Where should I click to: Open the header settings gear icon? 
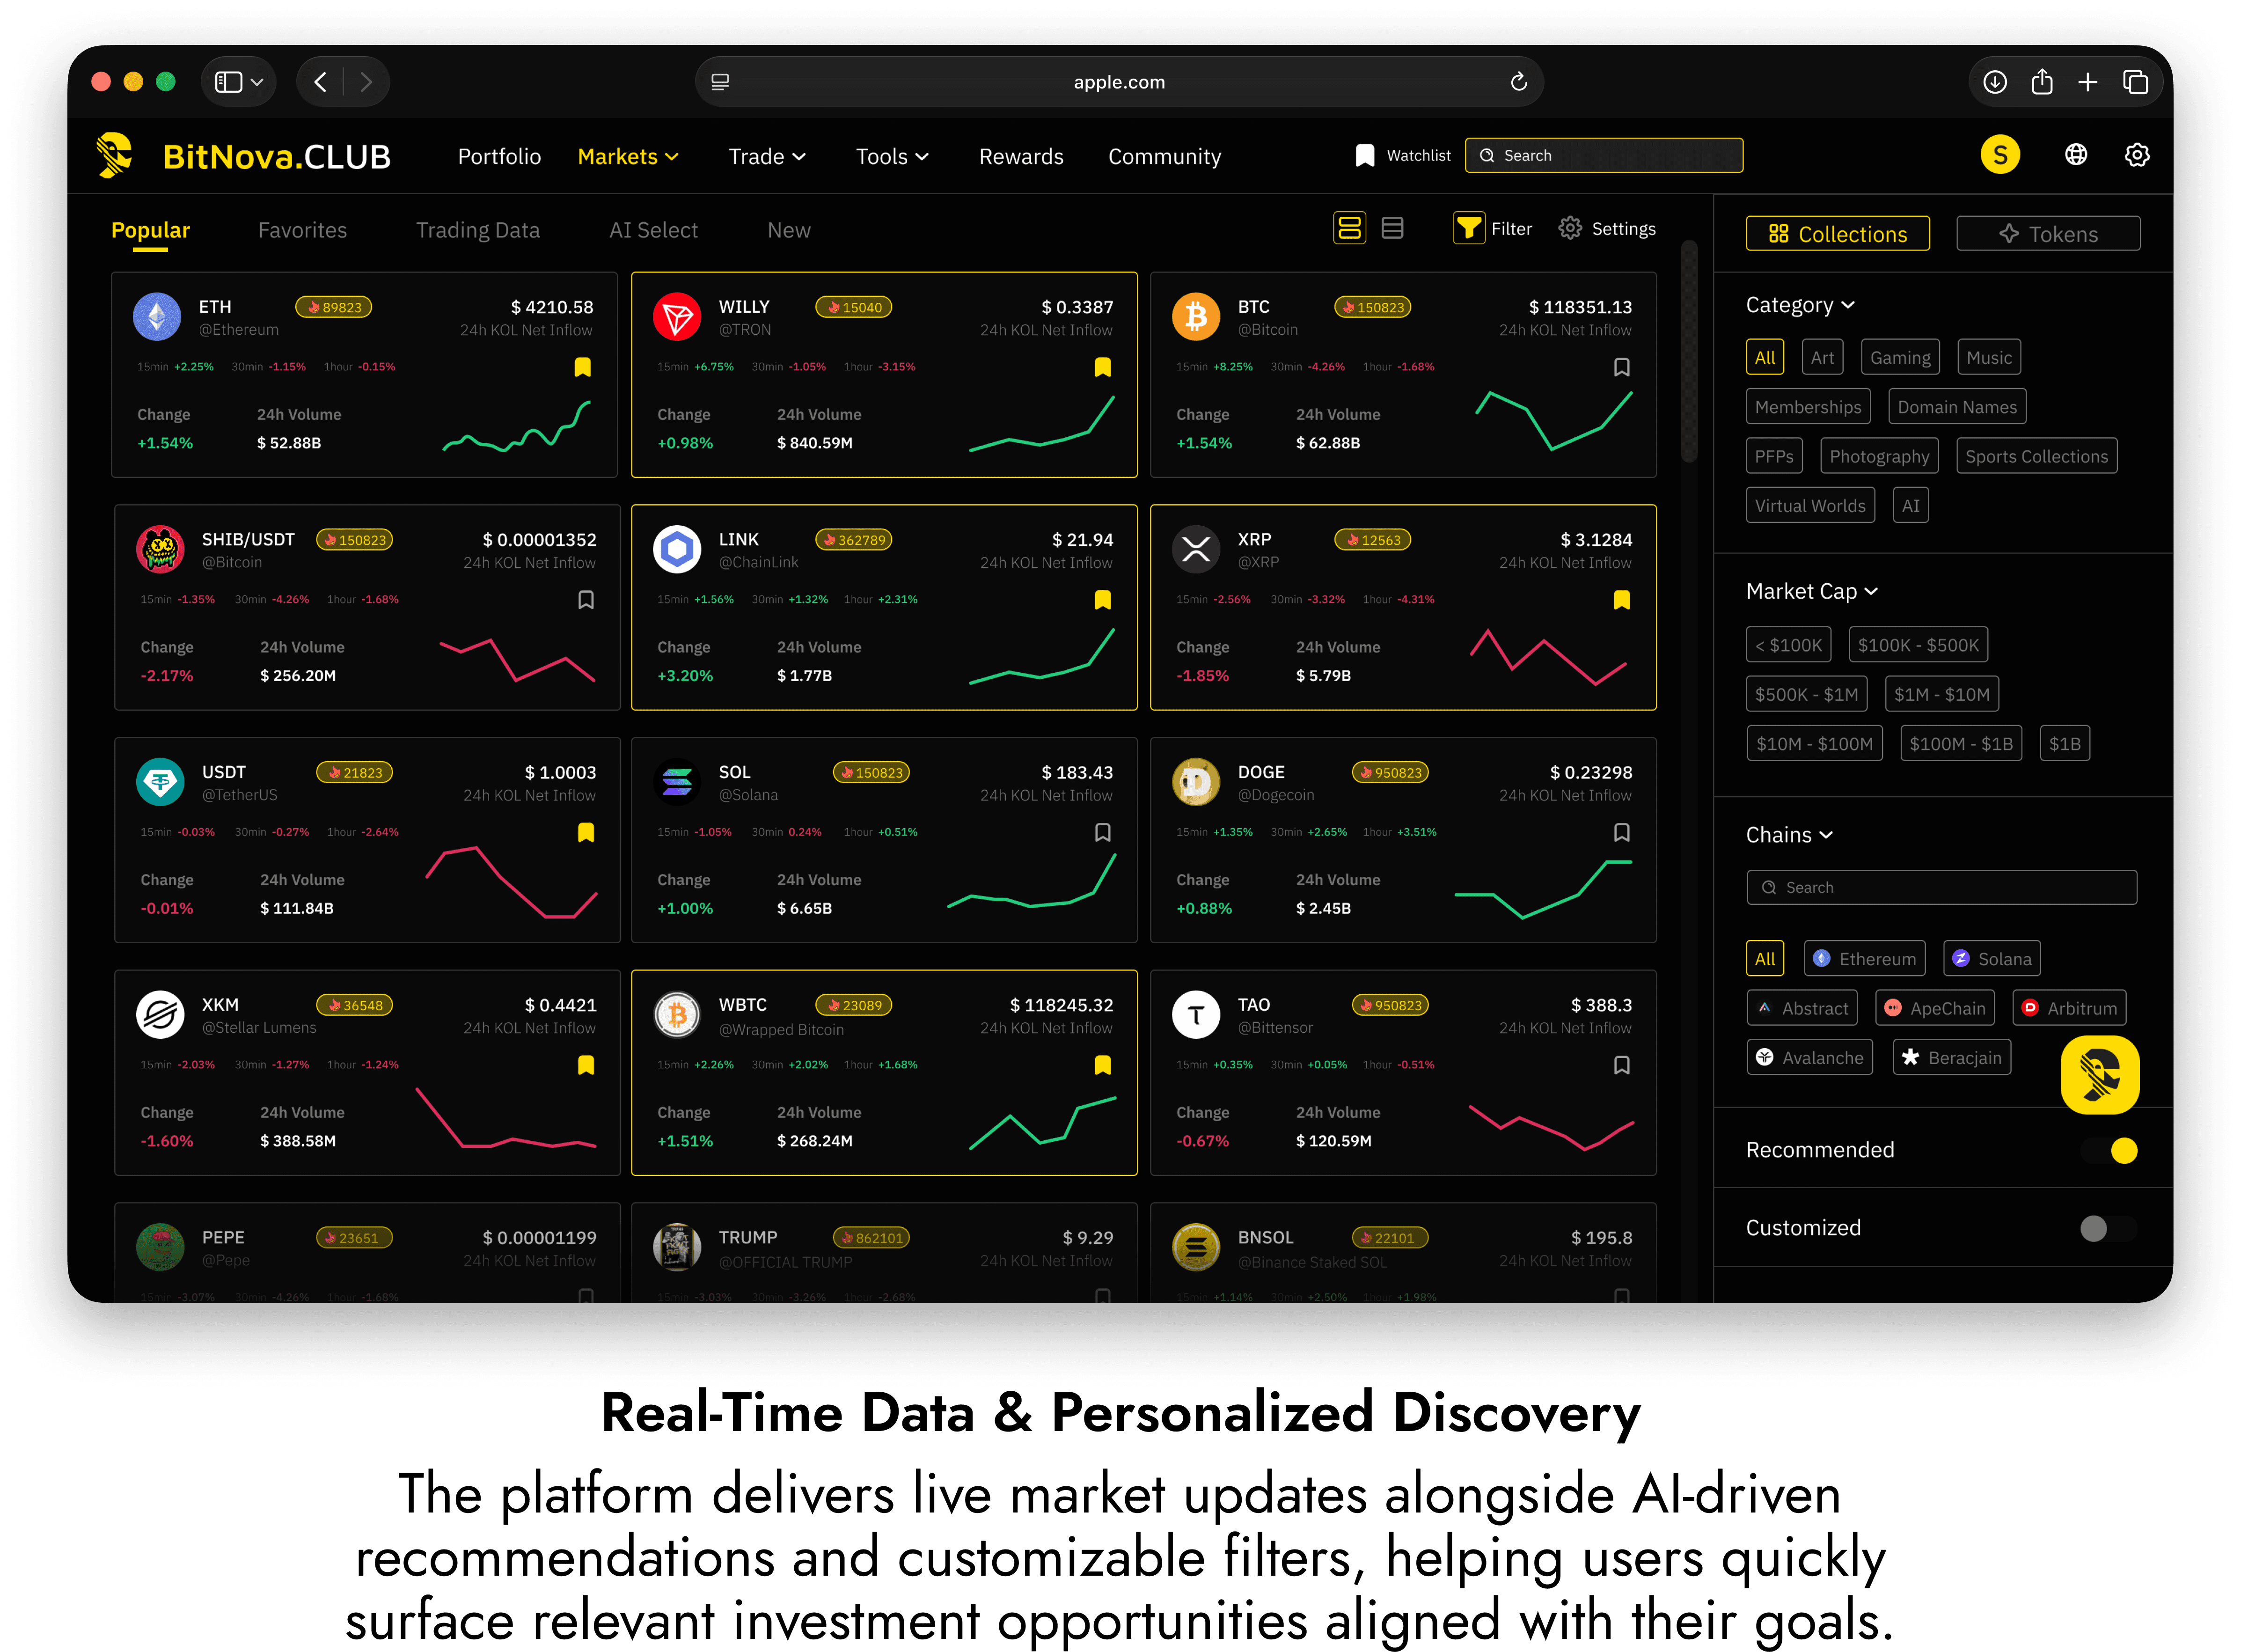coord(2137,155)
